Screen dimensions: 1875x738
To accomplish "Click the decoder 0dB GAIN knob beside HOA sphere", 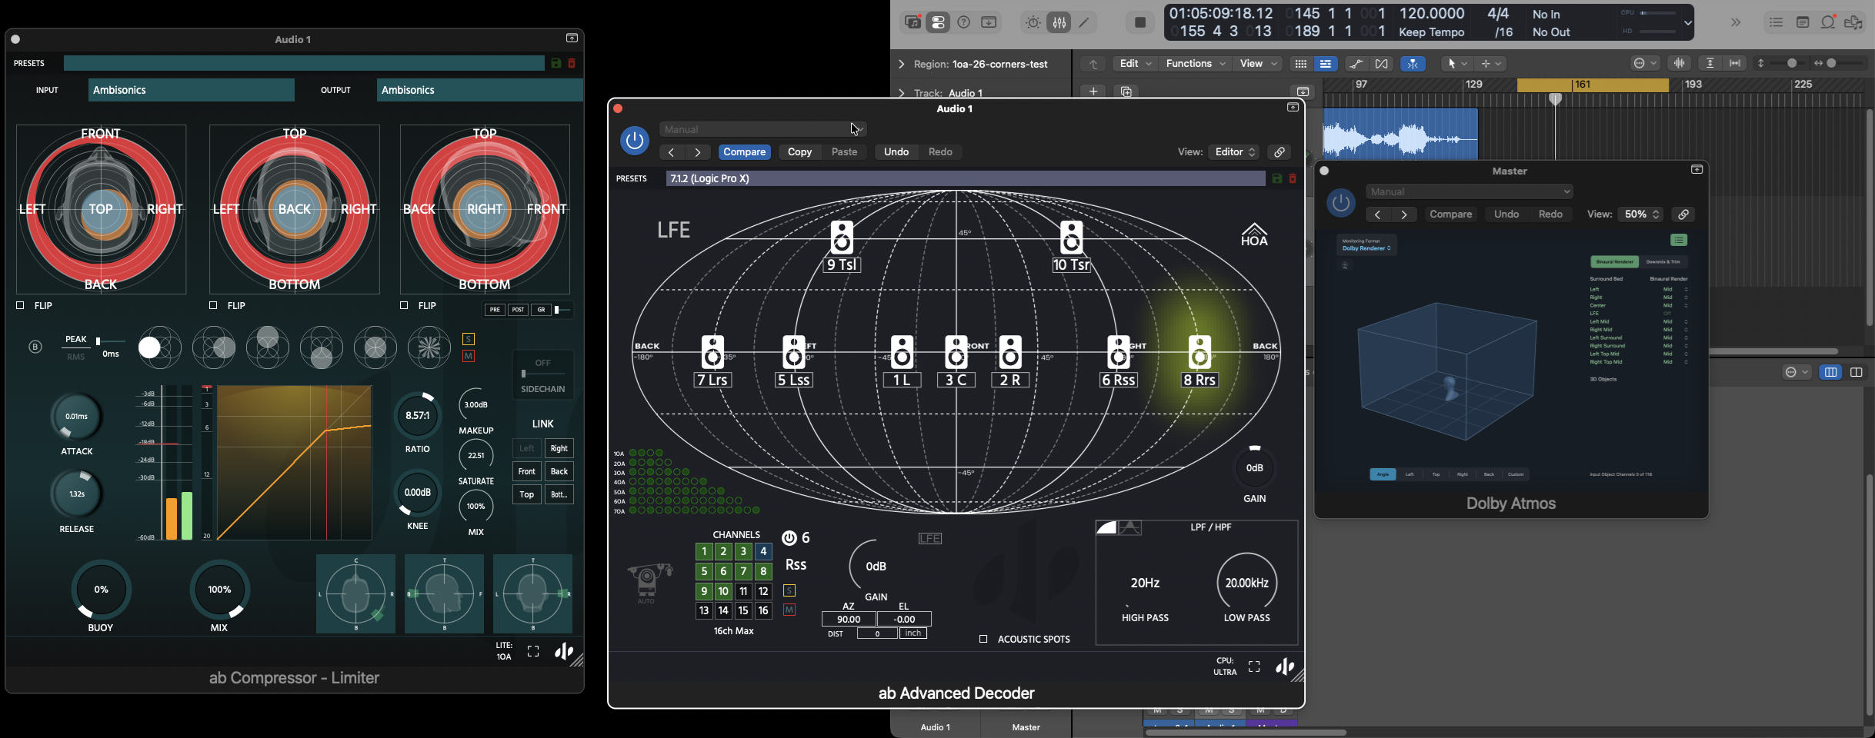I will click(x=1254, y=467).
